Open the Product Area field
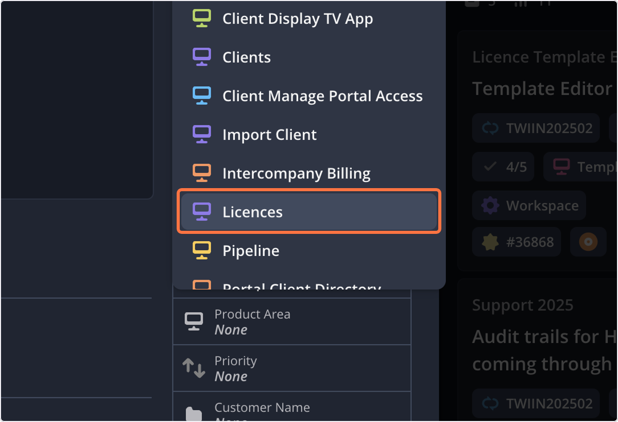This screenshot has width=618, height=422. [x=292, y=321]
